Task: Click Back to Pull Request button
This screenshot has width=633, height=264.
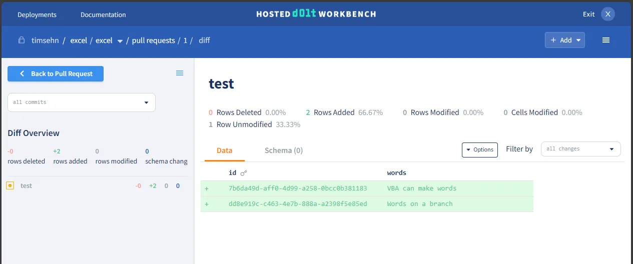Action: (56, 73)
